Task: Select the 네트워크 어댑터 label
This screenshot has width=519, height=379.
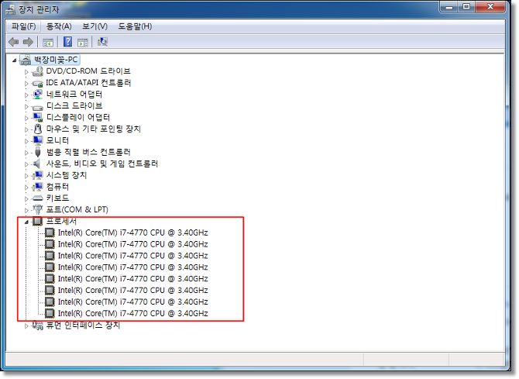Action: click(x=74, y=95)
